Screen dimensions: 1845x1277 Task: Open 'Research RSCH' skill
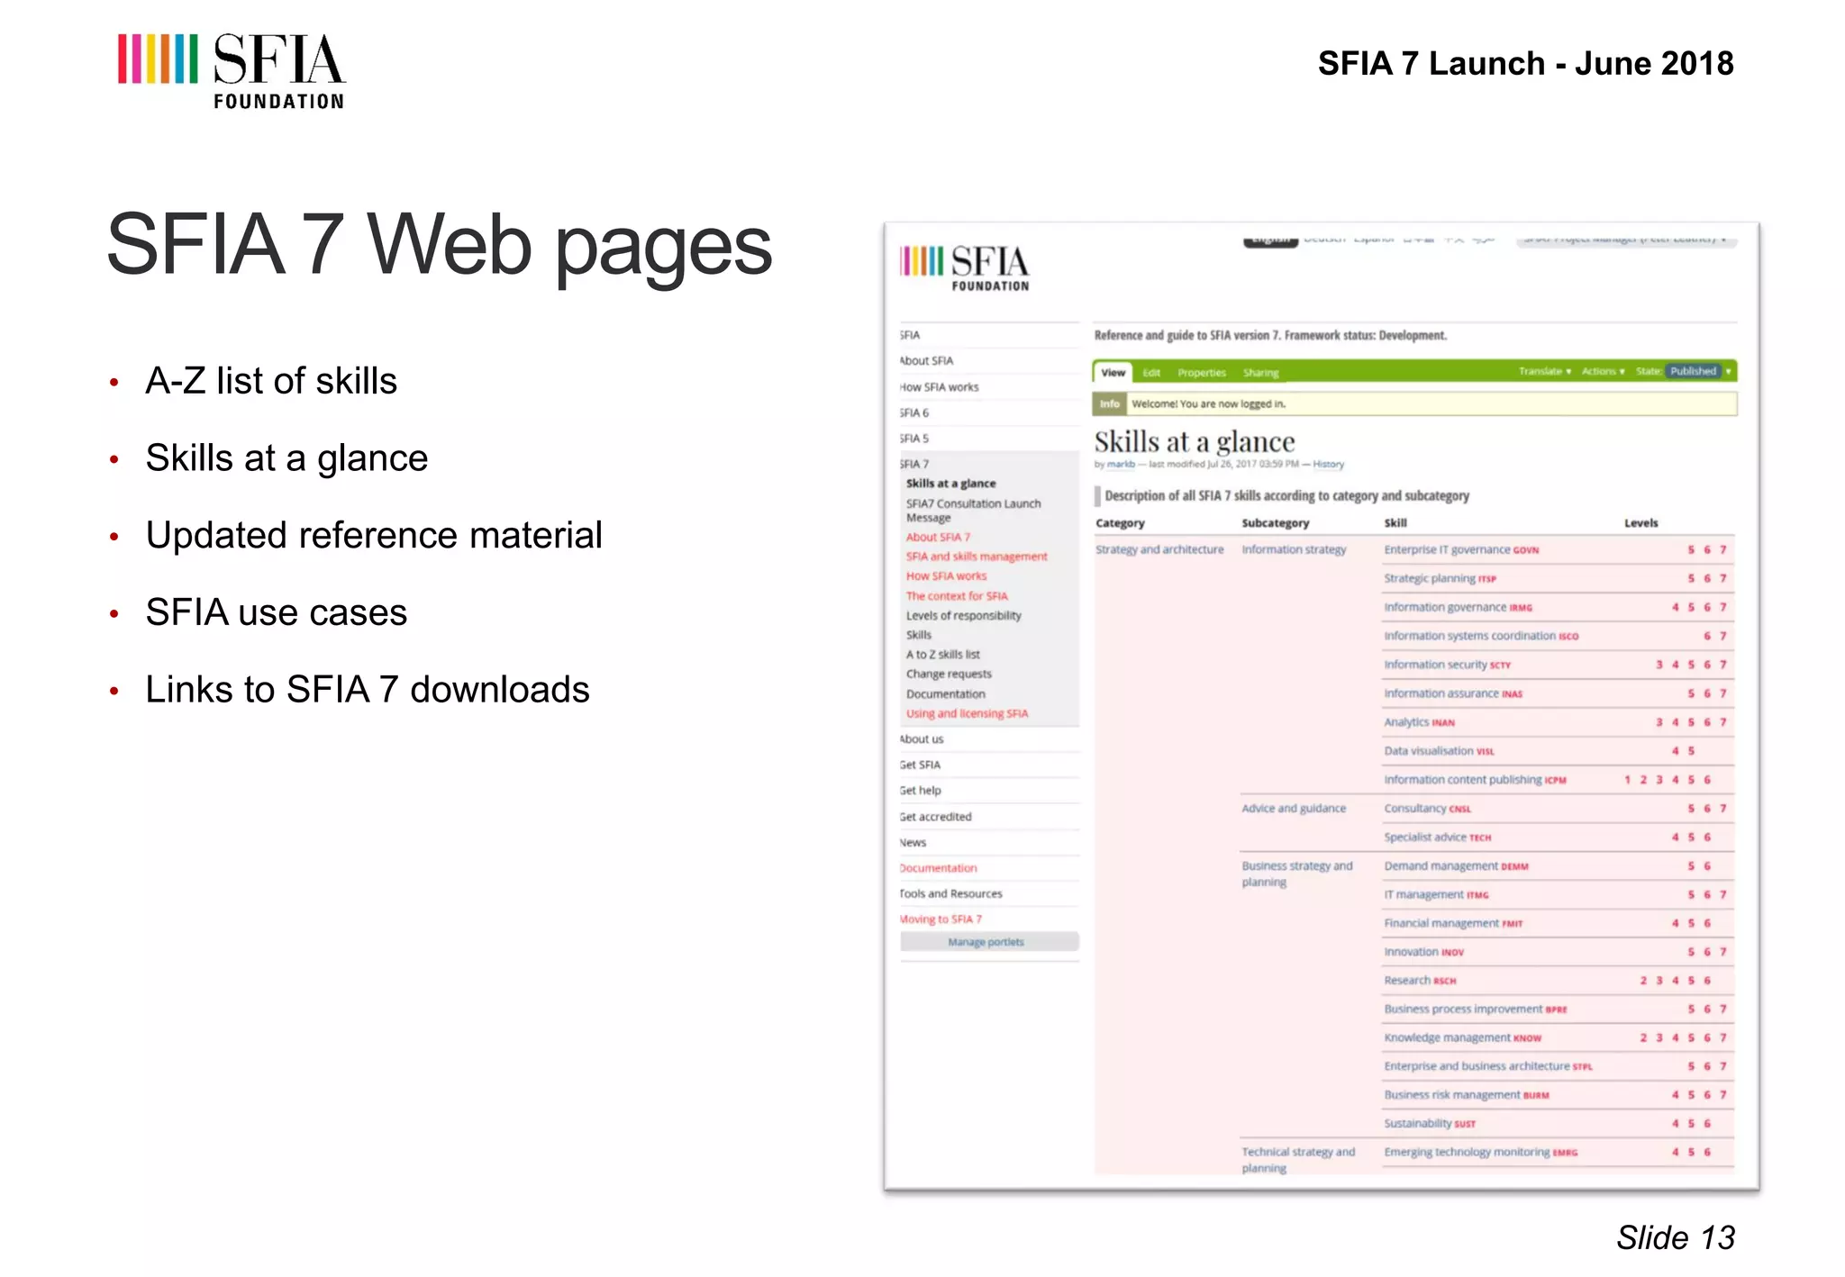pyautogui.click(x=1420, y=981)
